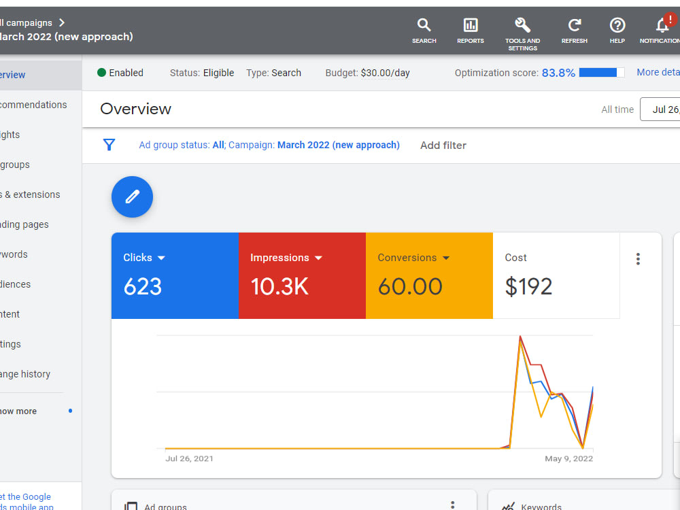Screen dimensions: 680x510
Task: Click Add filter
Action: (x=443, y=146)
